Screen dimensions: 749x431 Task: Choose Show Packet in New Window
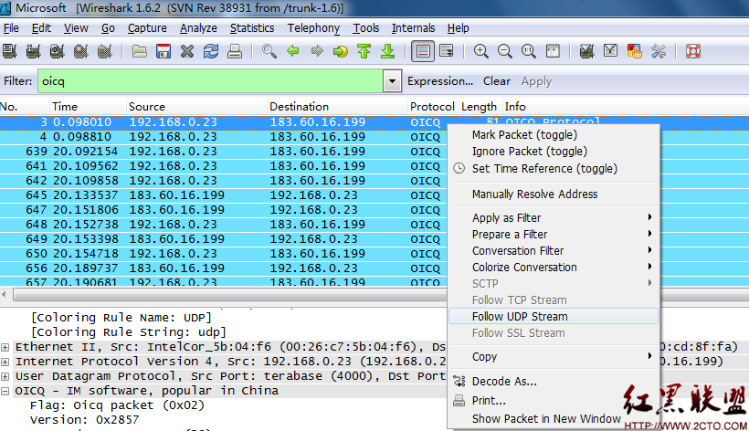click(546, 418)
